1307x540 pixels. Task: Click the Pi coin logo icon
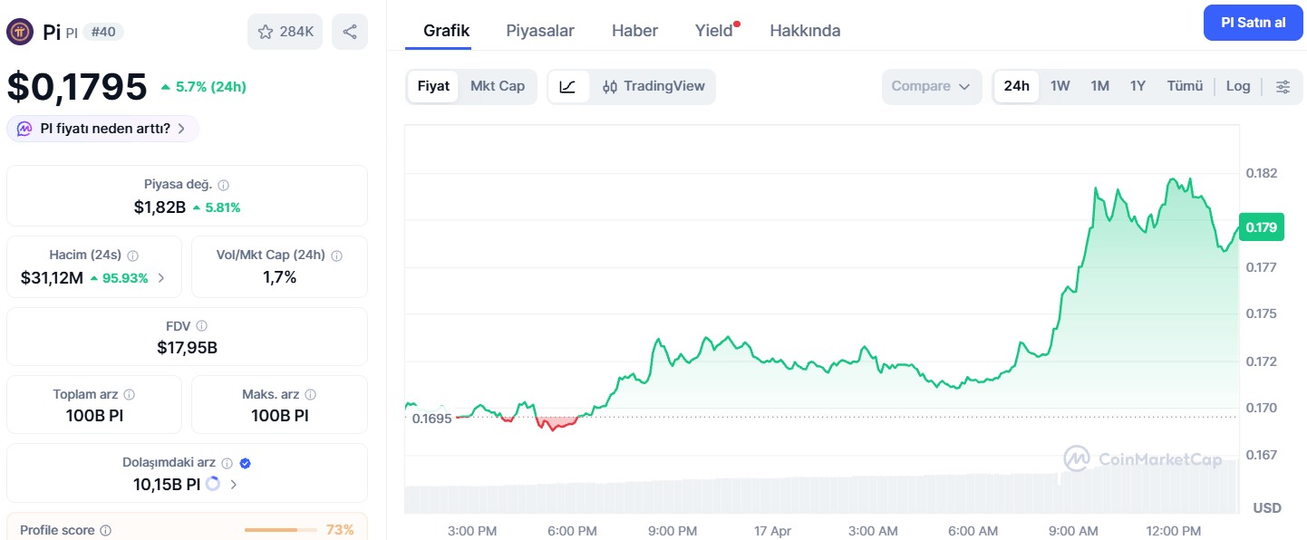(20, 32)
